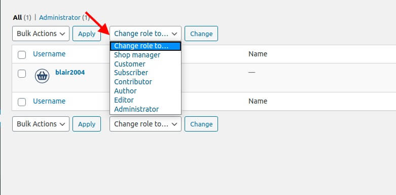Screen dimensions: 396x195
Task: Click the top Apply button
Action: coord(87,34)
